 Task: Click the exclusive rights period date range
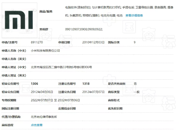(55, 100)
